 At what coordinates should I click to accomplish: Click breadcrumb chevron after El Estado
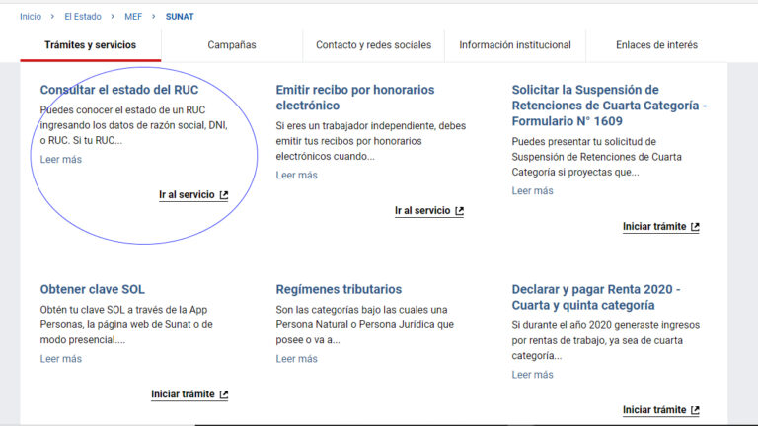[113, 17]
